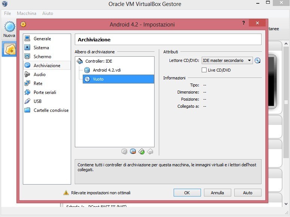This screenshot has height=217, width=290.
Task: Open the File menu
Action: (7, 13)
